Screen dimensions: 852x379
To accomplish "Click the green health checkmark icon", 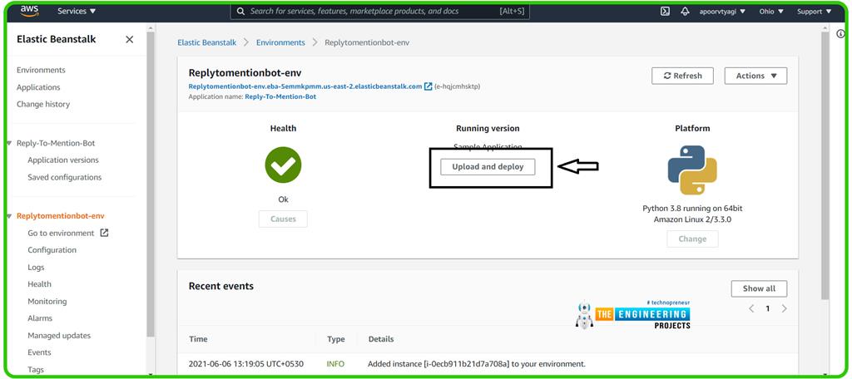I will coord(283,164).
